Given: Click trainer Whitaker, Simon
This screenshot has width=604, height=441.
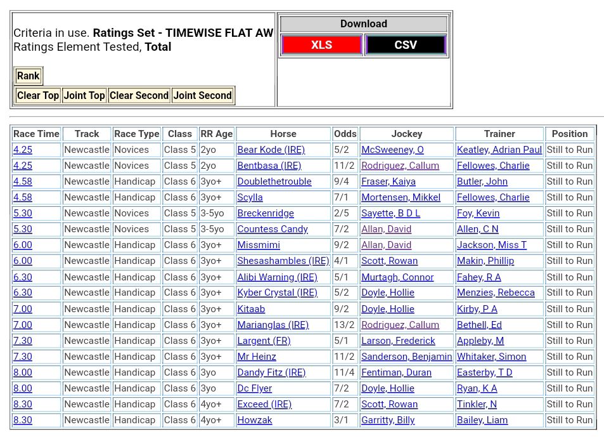Looking at the screenshot, I should pyautogui.click(x=491, y=357).
